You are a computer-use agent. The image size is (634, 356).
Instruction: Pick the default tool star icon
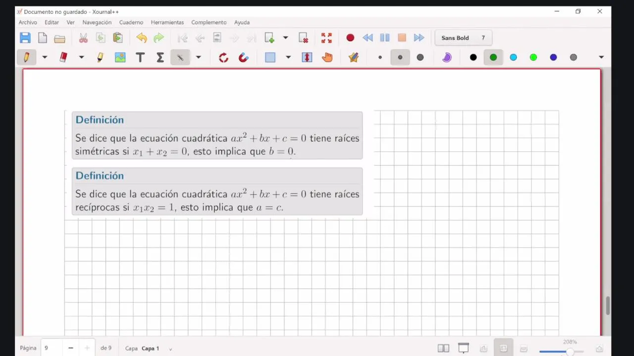354,57
